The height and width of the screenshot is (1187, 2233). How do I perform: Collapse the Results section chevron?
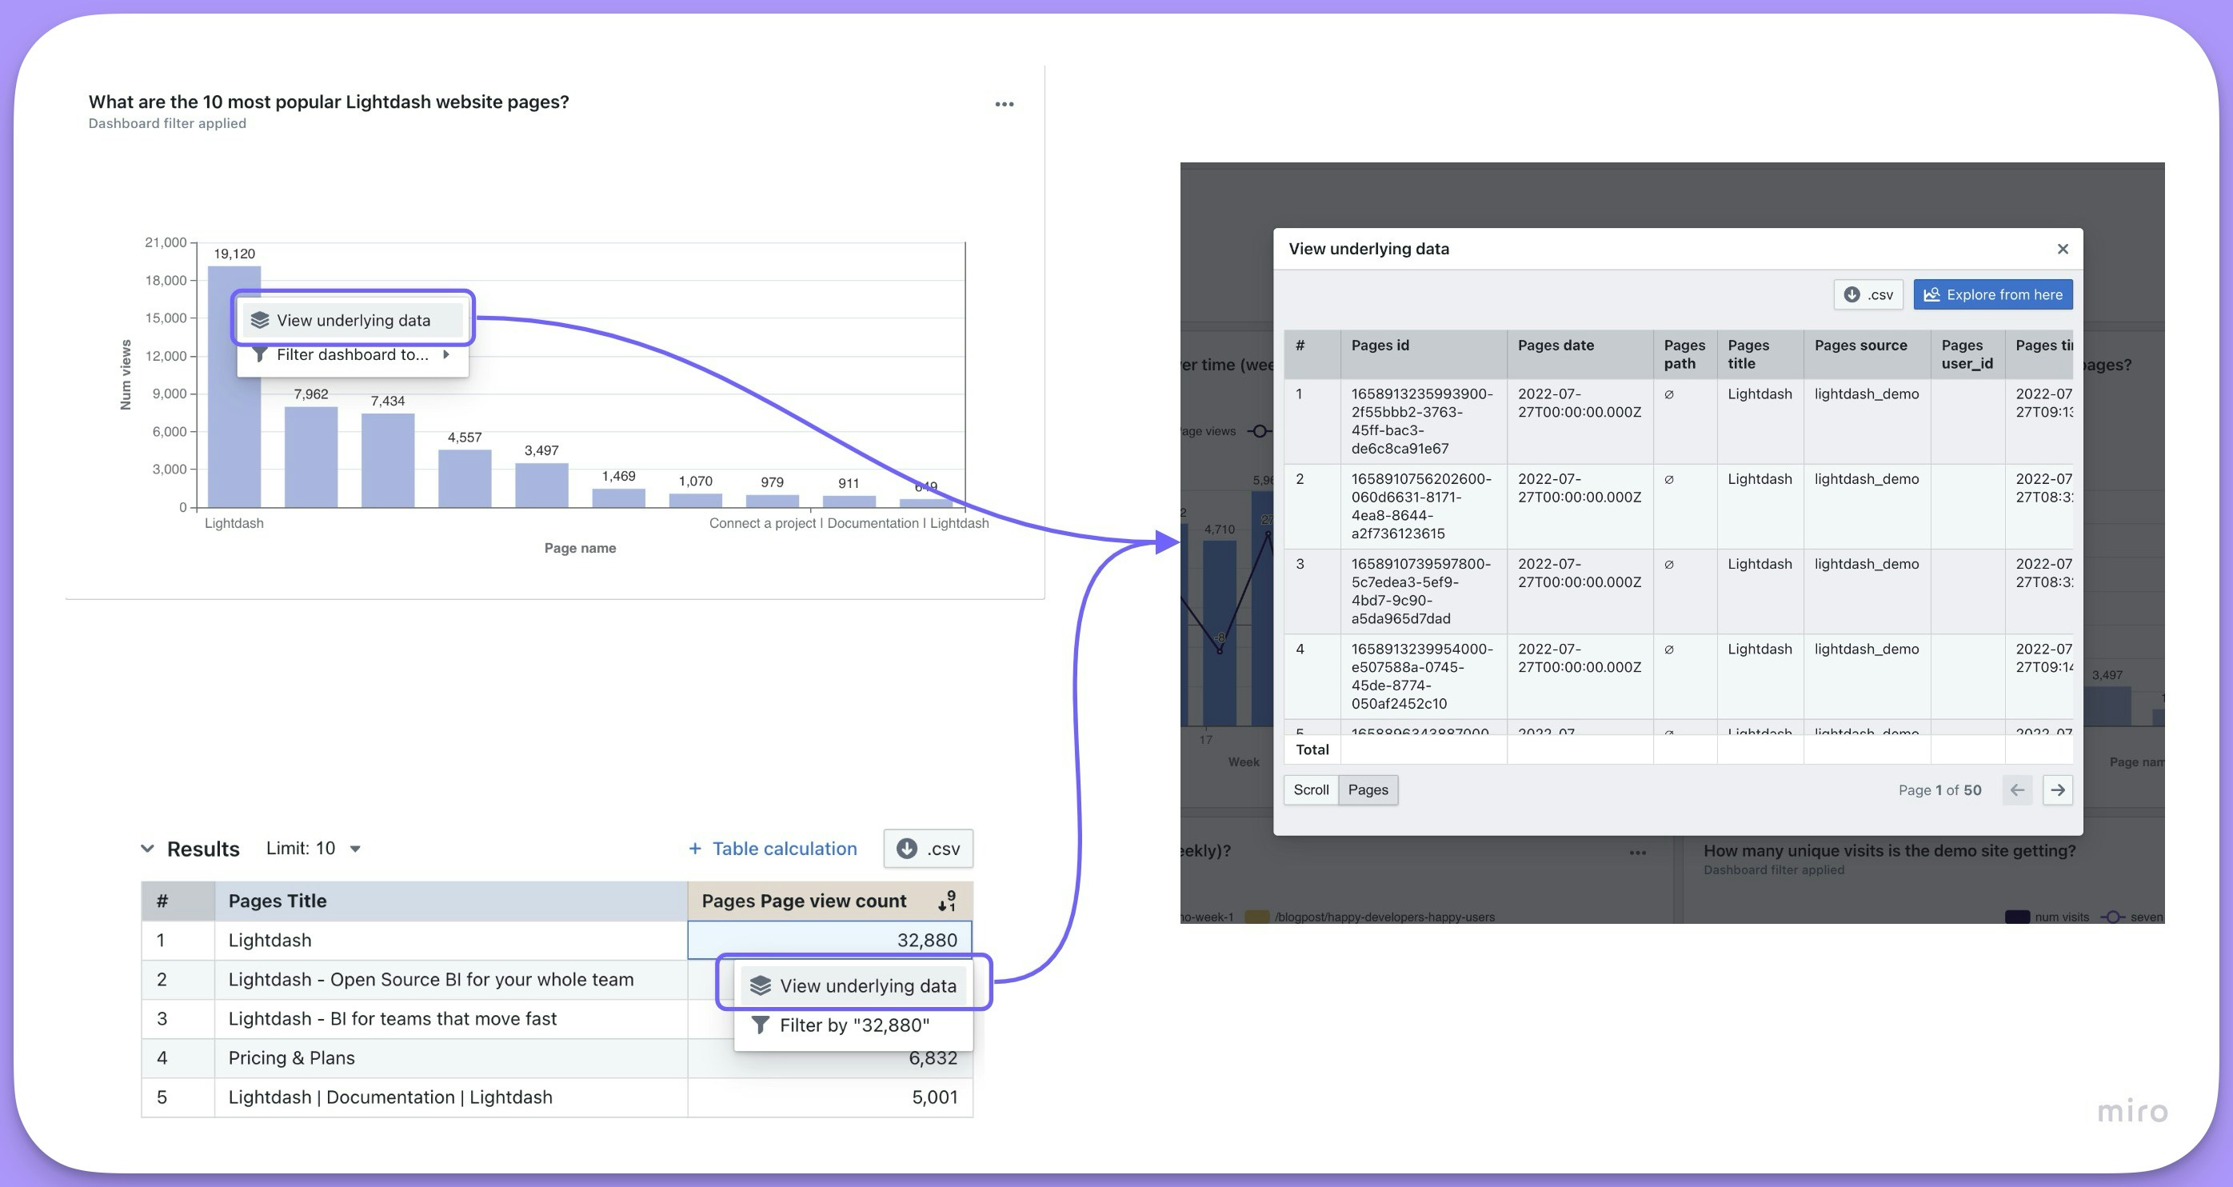point(147,849)
